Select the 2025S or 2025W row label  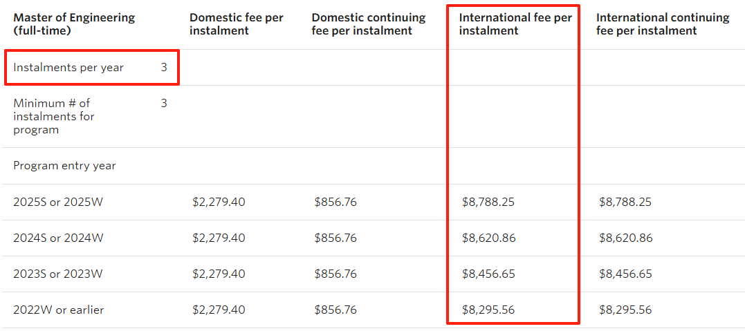click(x=58, y=202)
